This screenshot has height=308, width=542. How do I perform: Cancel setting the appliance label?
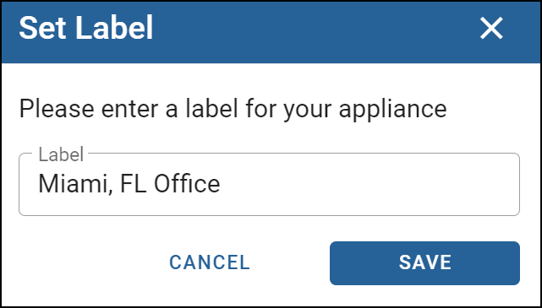[x=210, y=262]
